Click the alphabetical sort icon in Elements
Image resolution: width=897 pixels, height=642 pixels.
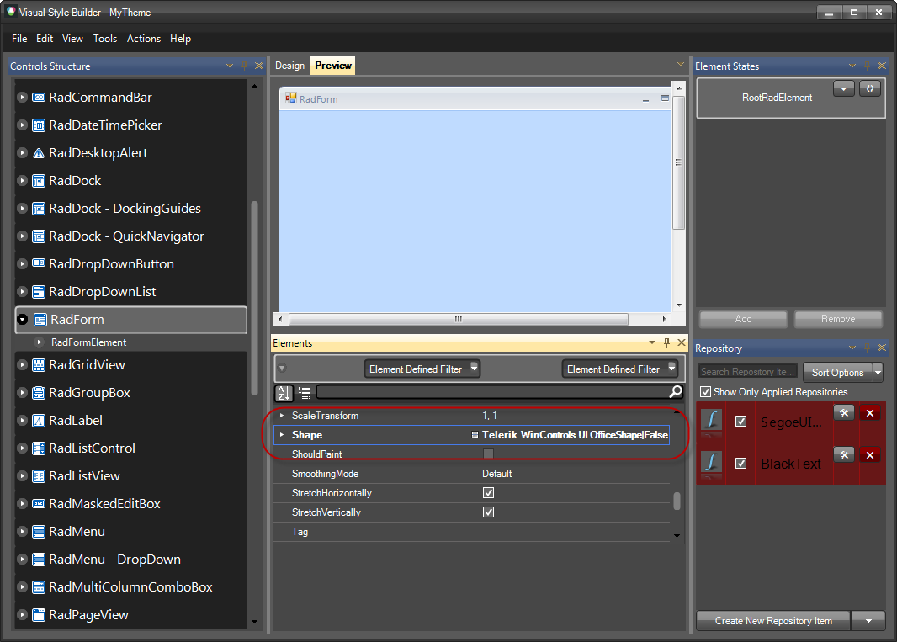284,393
